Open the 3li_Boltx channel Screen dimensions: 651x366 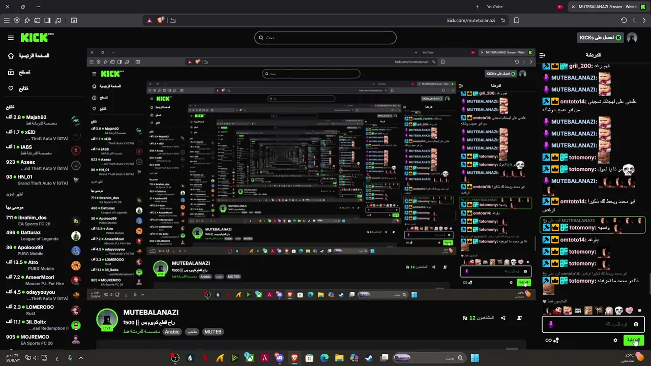coord(43,325)
